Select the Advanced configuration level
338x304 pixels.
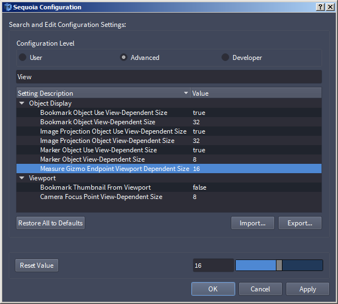[x=124, y=57]
